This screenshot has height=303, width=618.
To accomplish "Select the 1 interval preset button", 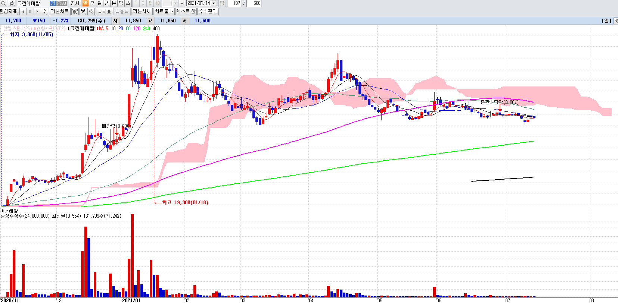I will tap(136, 3).
